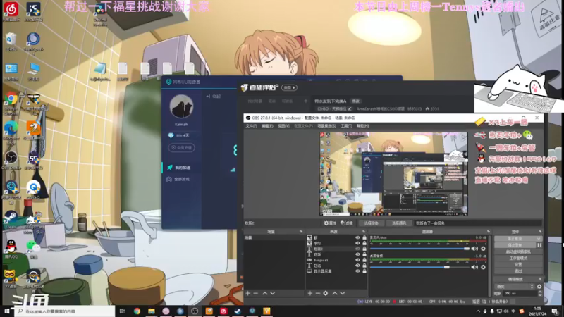This screenshot has height=317, width=564.
Task: Select the Recycle Bin desktop icon
Action: click(x=11, y=42)
